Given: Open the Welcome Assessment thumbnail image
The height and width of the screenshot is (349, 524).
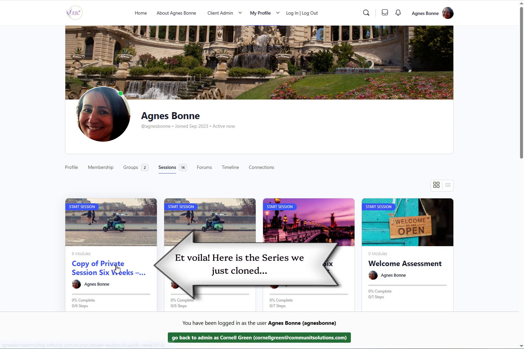Looking at the screenshot, I should 407,222.
